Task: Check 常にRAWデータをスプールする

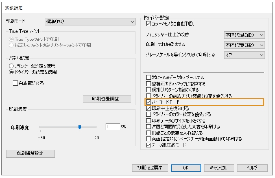Action: [x=148, y=77]
